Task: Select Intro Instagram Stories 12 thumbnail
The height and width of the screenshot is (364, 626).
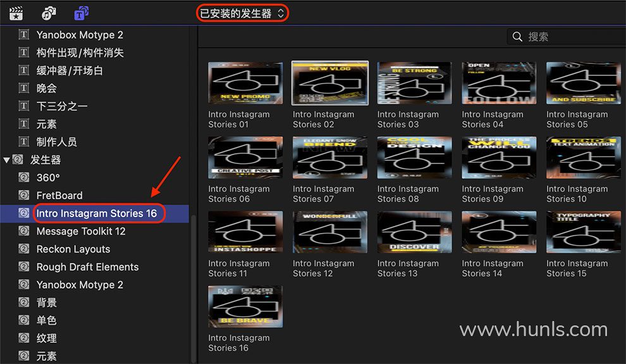Action: 330,232
